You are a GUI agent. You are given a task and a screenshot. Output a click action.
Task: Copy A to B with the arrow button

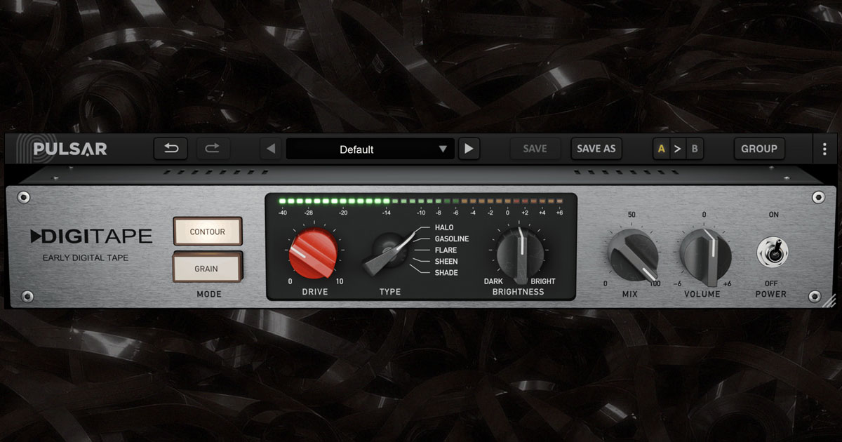(678, 149)
